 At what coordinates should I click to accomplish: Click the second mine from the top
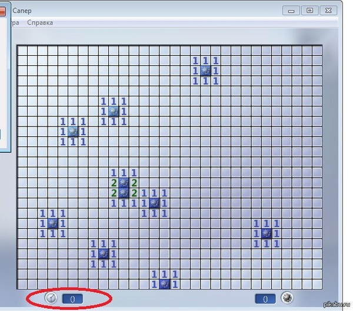click(x=114, y=111)
